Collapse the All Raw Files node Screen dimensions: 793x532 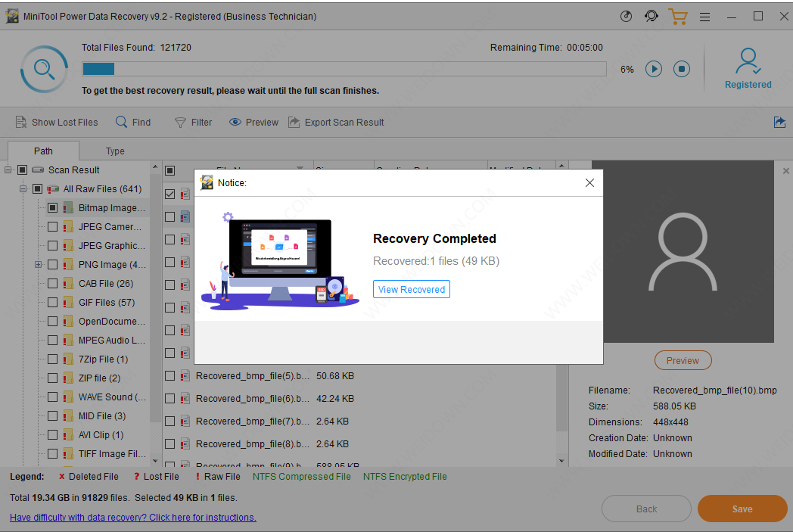[23, 188]
